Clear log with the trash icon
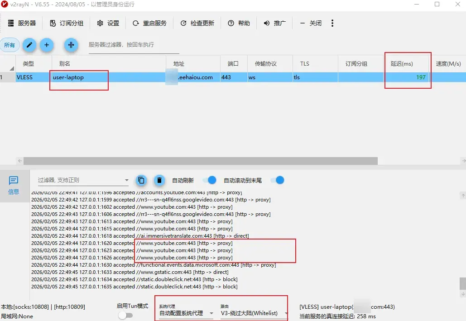The width and height of the screenshot is (466, 321). (x=159, y=180)
